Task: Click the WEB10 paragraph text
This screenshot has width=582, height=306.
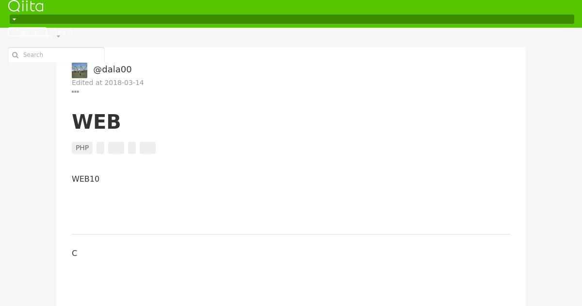Action: coord(85,179)
